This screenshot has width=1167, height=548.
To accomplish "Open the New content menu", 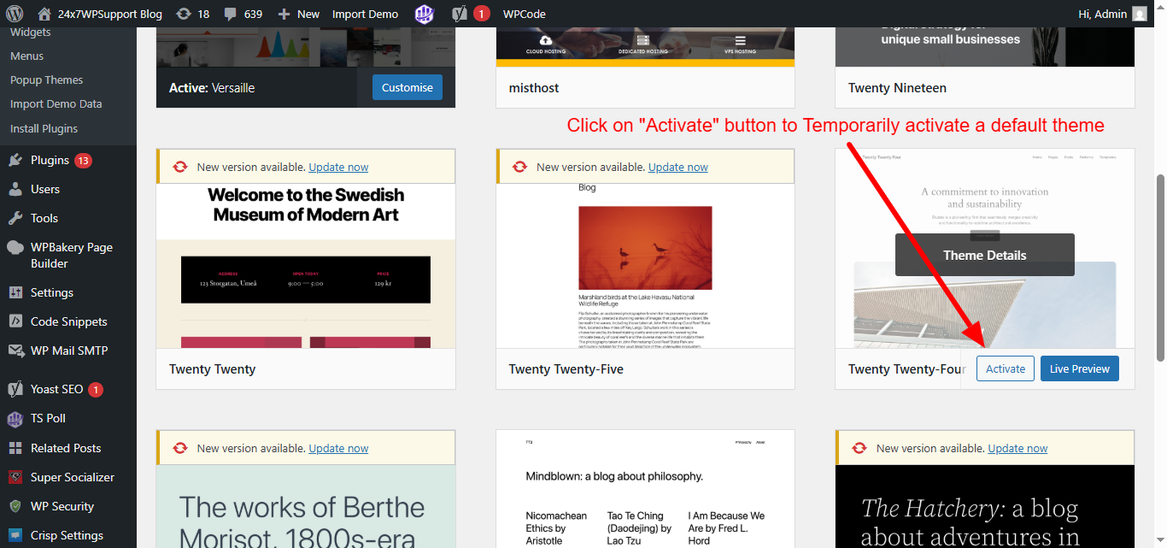I will (299, 14).
